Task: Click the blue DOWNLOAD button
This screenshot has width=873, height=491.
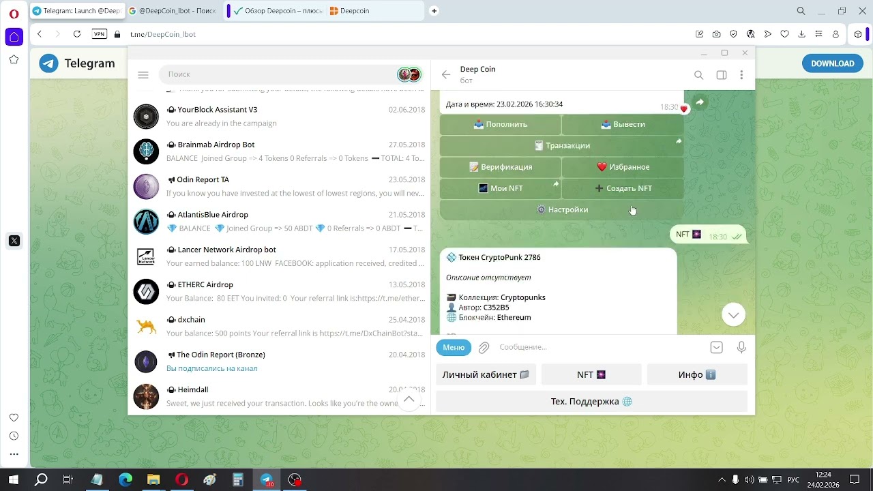Action: pyautogui.click(x=832, y=63)
